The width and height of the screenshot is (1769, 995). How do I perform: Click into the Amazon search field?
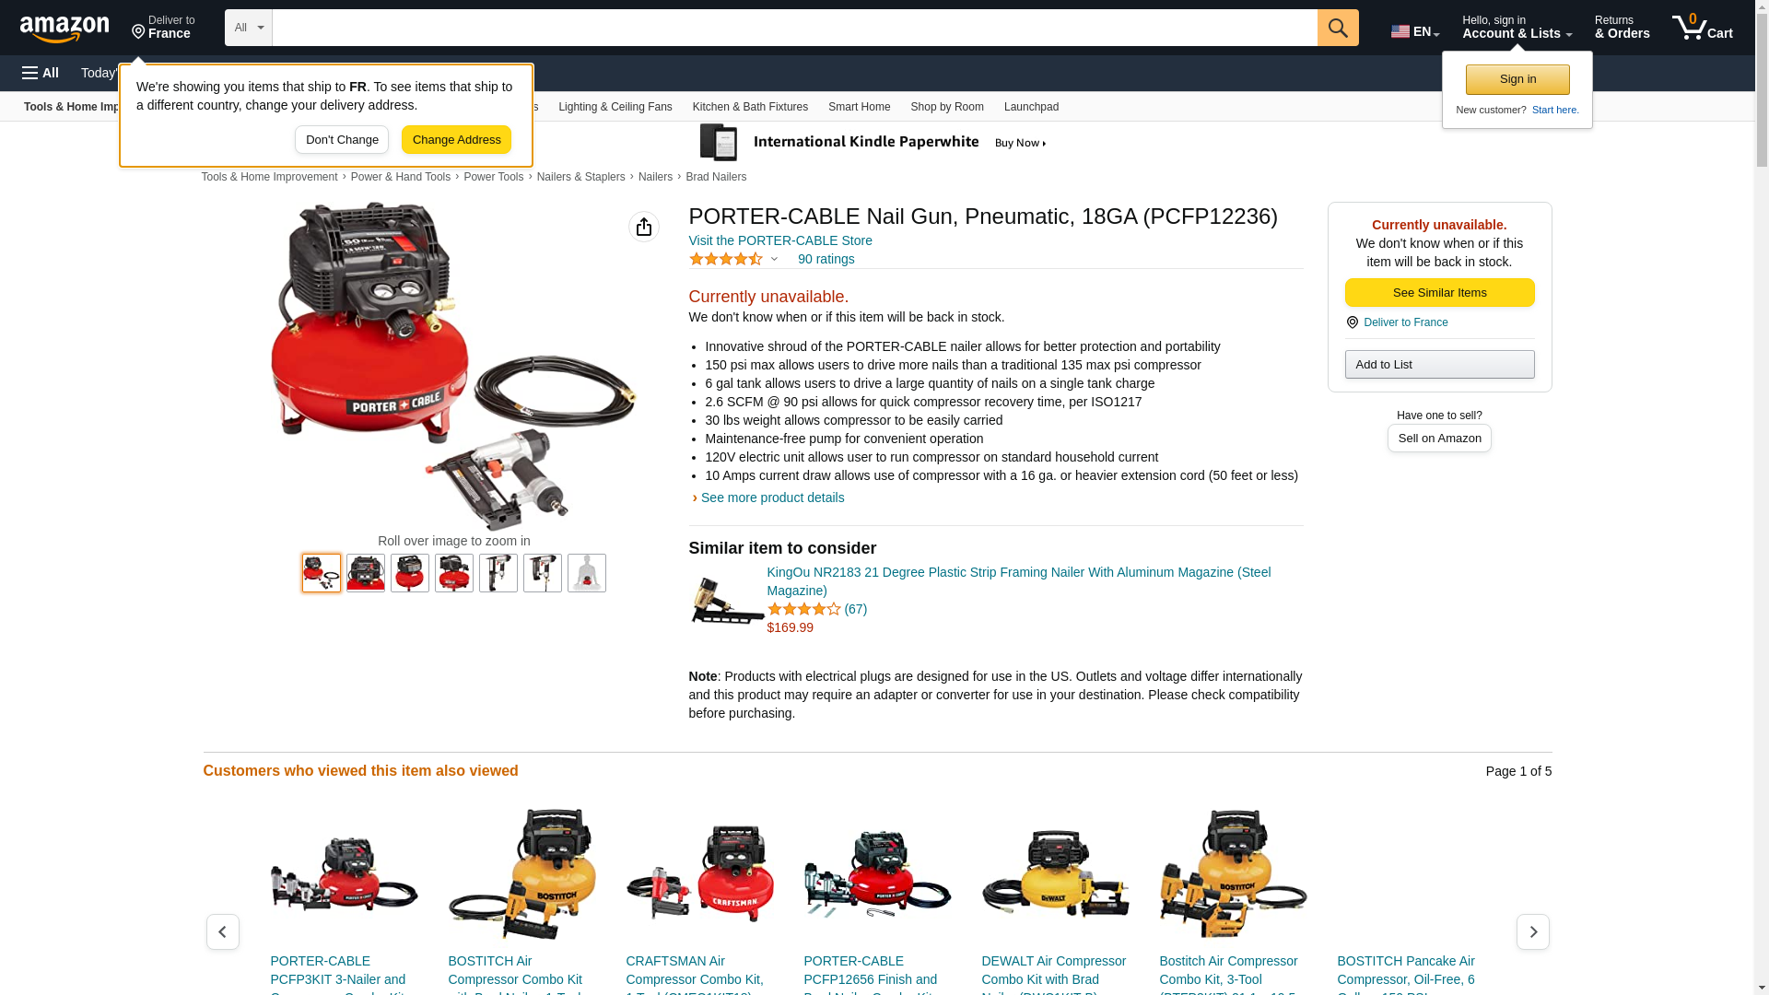pyautogui.click(x=794, y=28)
